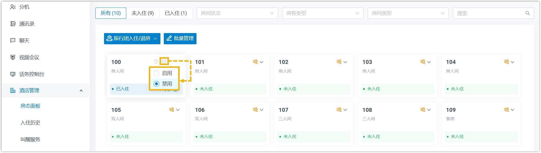Click the 批量管理 button

coord(180,38)
